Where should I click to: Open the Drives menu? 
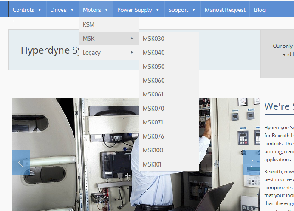point(62,10)
